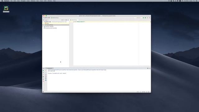Click the cursor position status bar entry
Image resolution: width=199 pixels, height=112 pixels.
138,92
